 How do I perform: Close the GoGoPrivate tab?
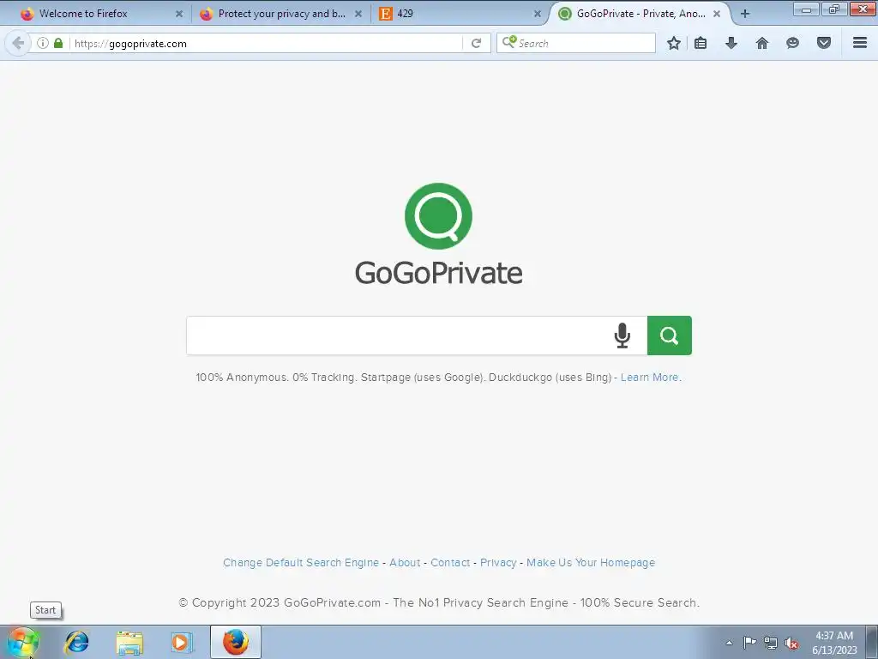pyautogui.click(x=717, y=14)
